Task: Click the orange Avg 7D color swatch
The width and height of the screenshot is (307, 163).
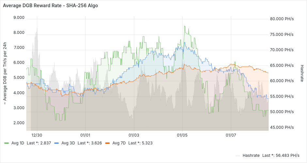Action: 107,143
